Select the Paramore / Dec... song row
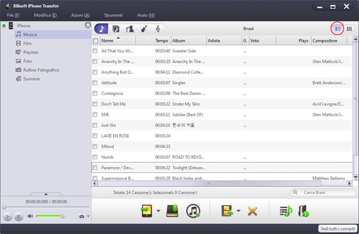The width and height of the screenshot is (359, 234). 222,168
